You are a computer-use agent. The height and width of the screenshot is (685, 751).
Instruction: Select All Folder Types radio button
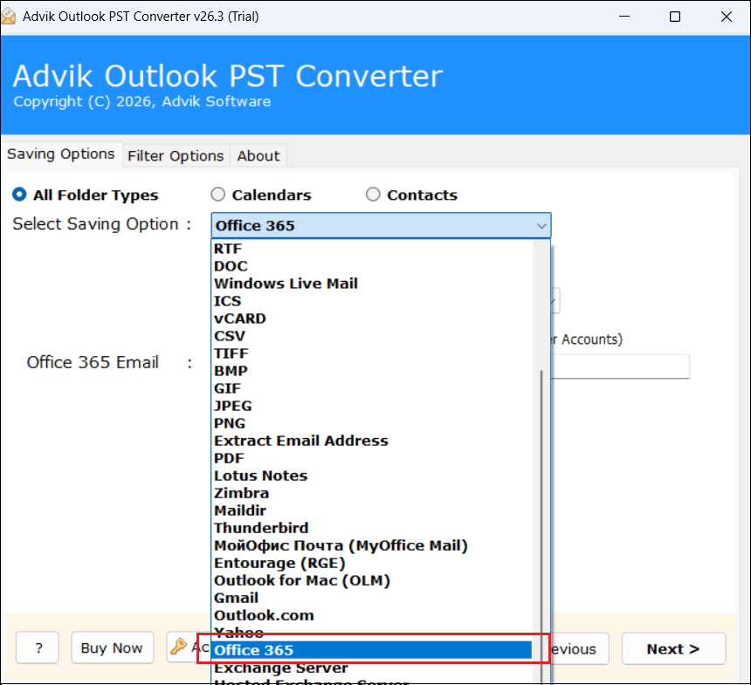point(19,195)
